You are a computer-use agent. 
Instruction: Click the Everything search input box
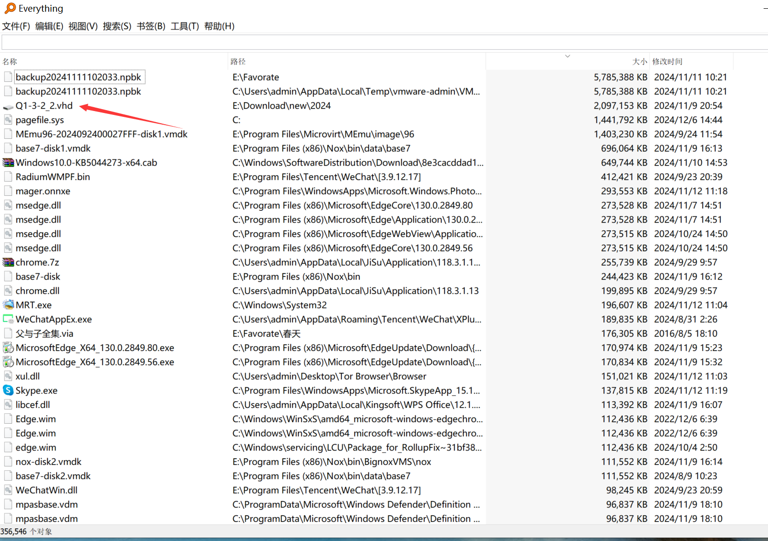[x=385, y=42]
